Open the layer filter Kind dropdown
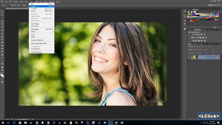This screenshot has height=125, width=222. (x=193, y=47)
